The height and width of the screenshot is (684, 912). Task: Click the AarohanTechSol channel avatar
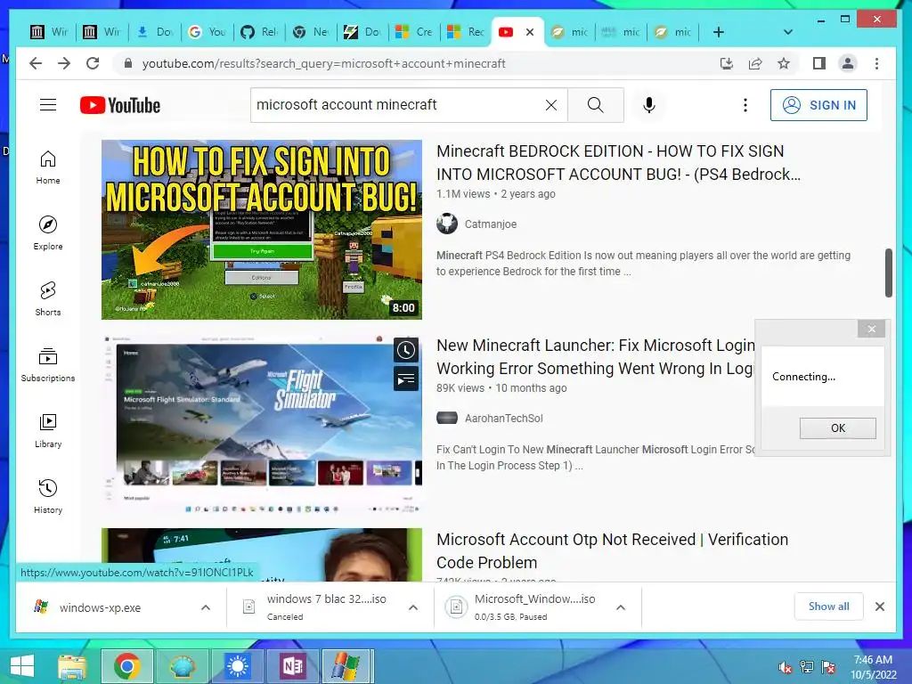447,419
